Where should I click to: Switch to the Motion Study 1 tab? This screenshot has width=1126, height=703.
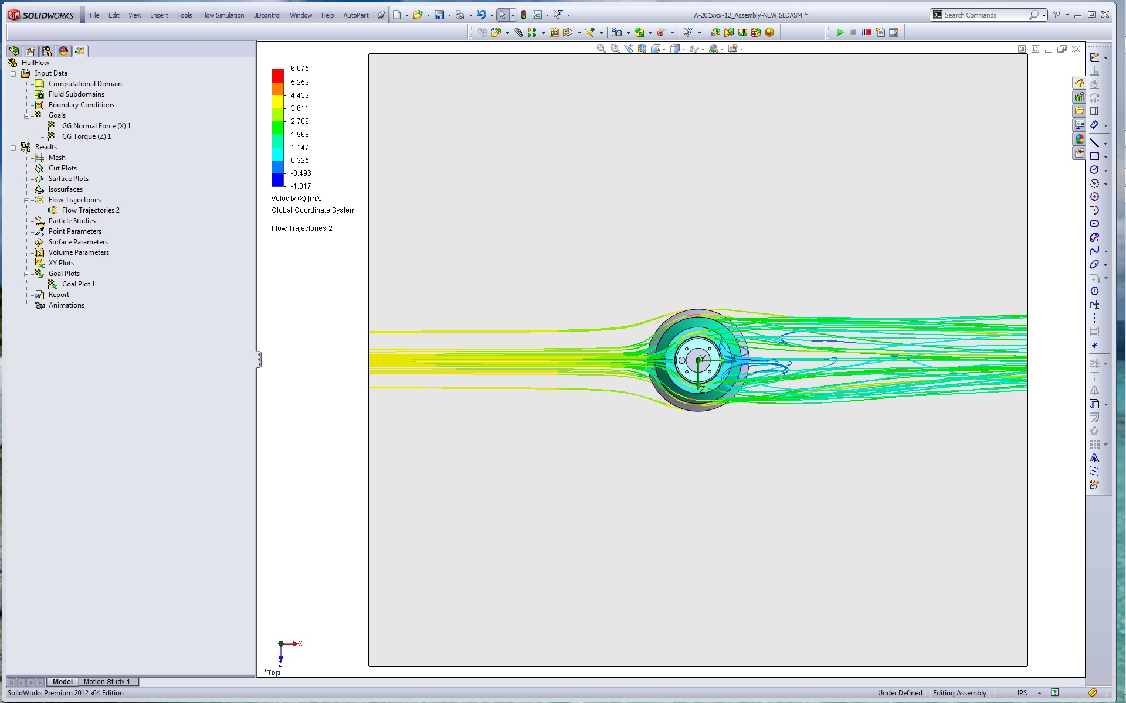(107, 682)
